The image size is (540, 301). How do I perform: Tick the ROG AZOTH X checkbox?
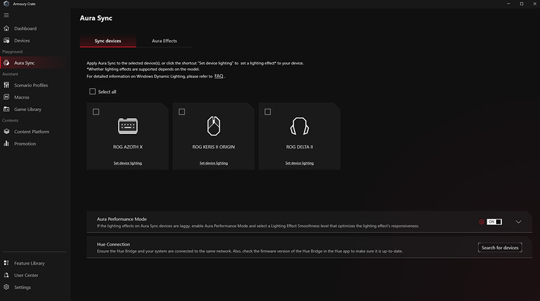pos(96,112)
